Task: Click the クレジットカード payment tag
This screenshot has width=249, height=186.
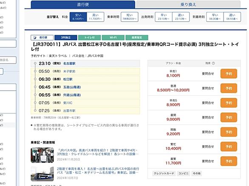Action: coord(164,173)
